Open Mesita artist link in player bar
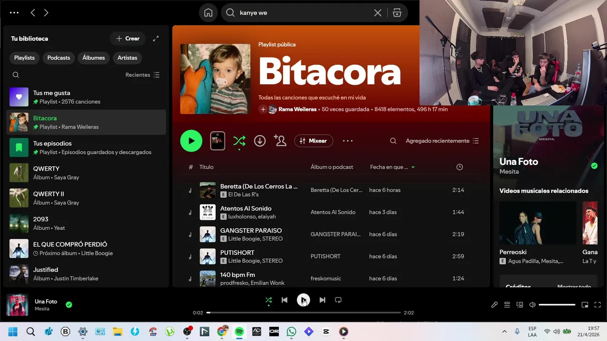The height and width of the screenshot is (341, 607). pyautogui.click(x=42, y=309)
